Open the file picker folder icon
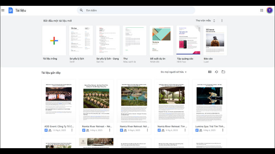Viewport: 275px width, 154px height. pos(223,72)
